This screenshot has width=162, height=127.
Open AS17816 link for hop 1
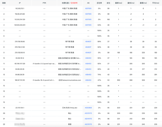88,8
